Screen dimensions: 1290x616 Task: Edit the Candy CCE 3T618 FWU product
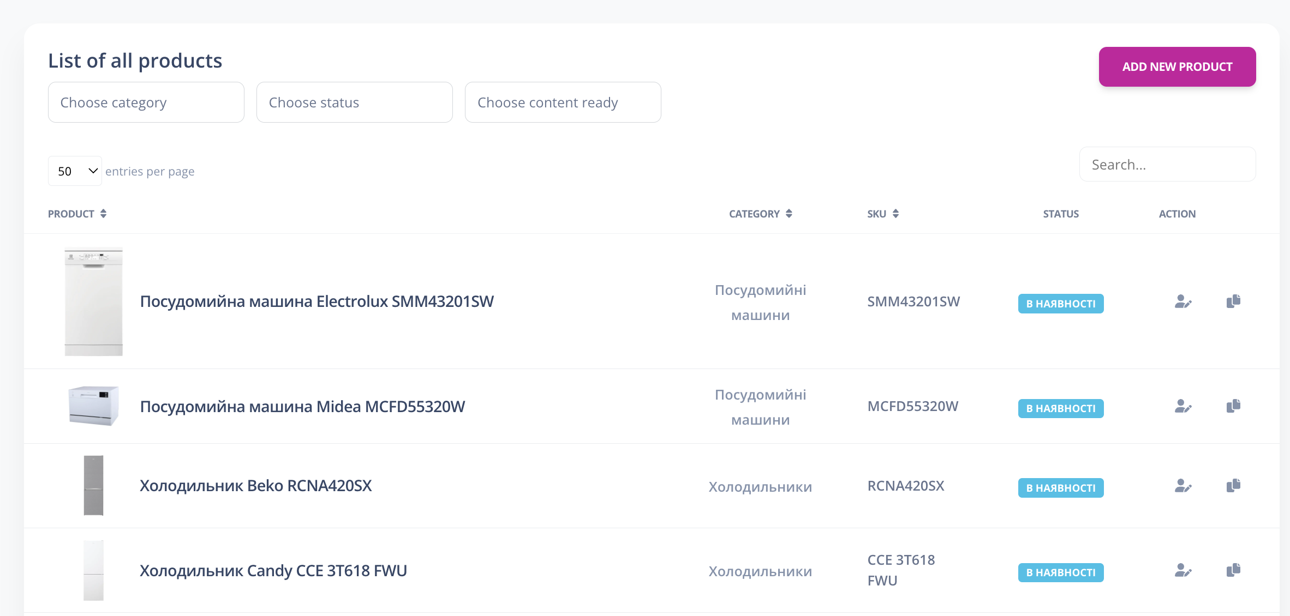pos(1182,571)
